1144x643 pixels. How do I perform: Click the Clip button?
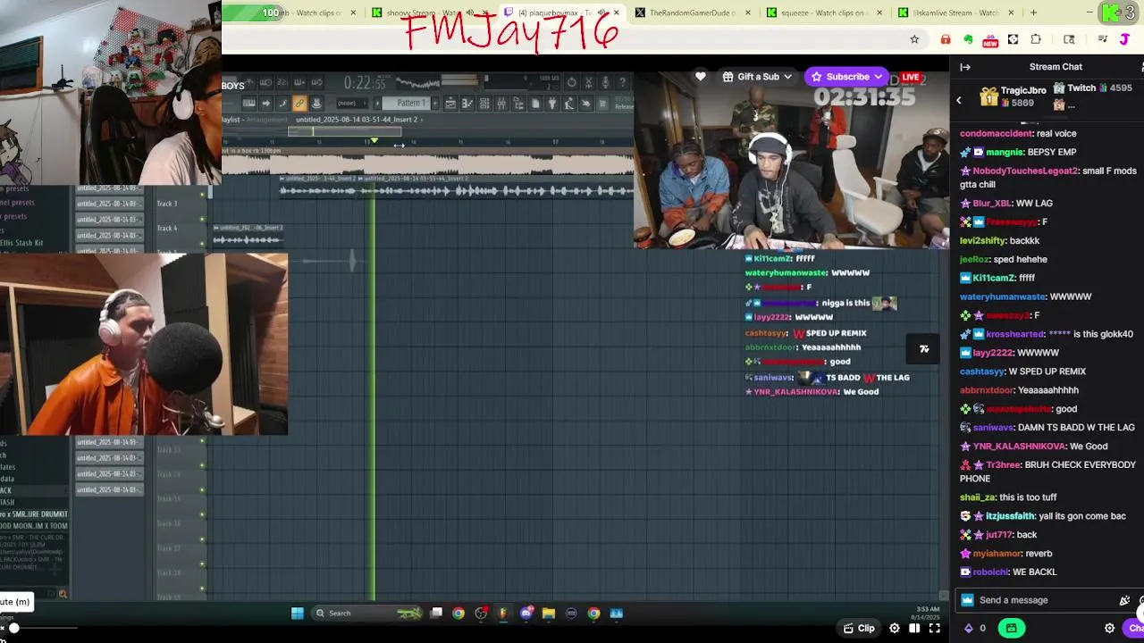pyautogui.click(x=859, y=629)
